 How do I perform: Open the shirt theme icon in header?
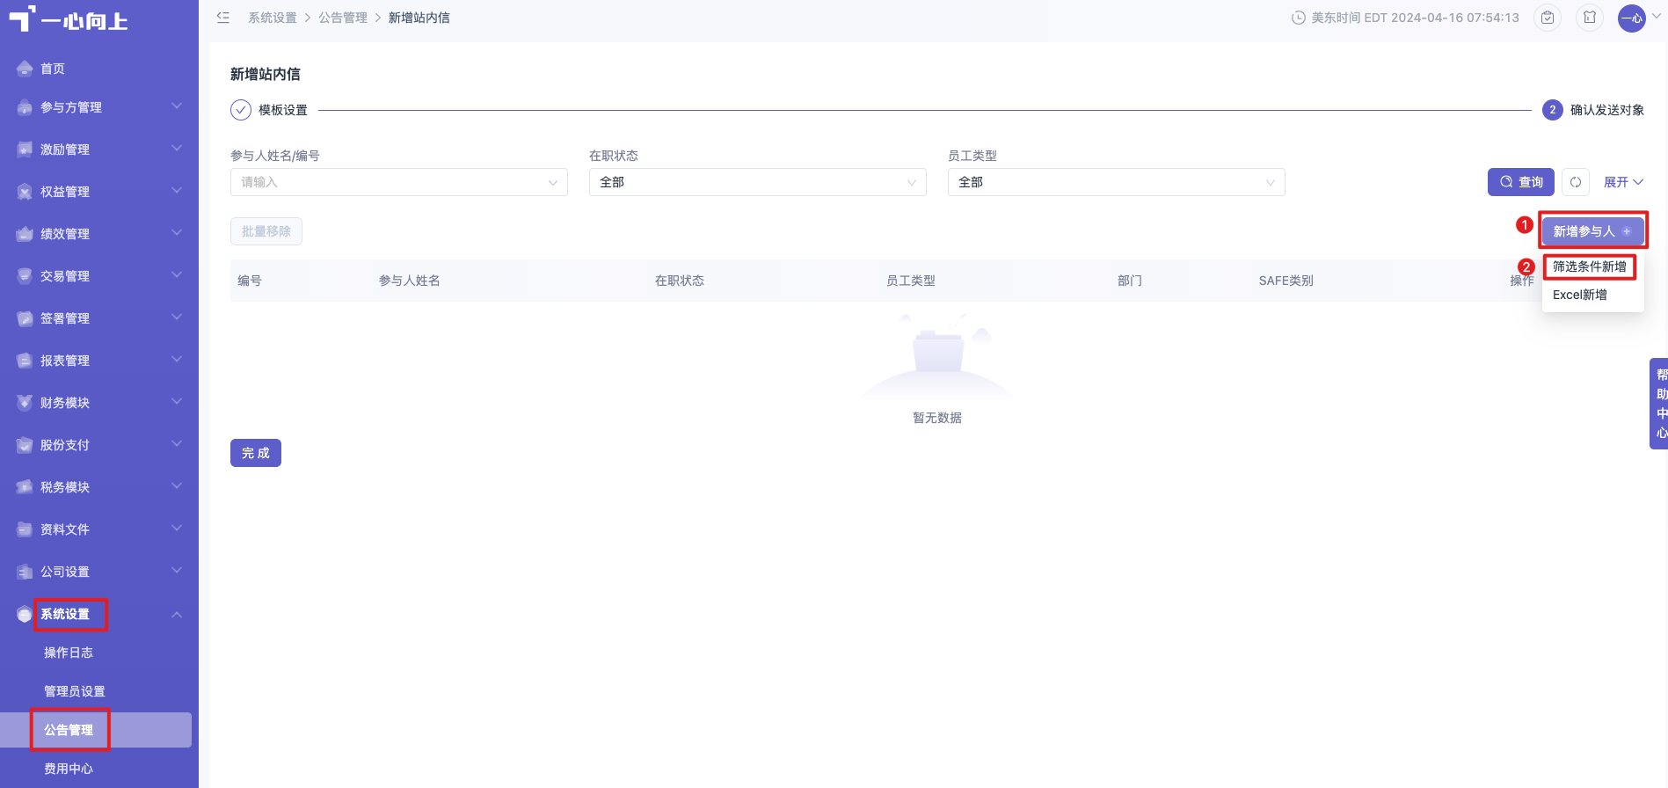(x=1590, y=18)
